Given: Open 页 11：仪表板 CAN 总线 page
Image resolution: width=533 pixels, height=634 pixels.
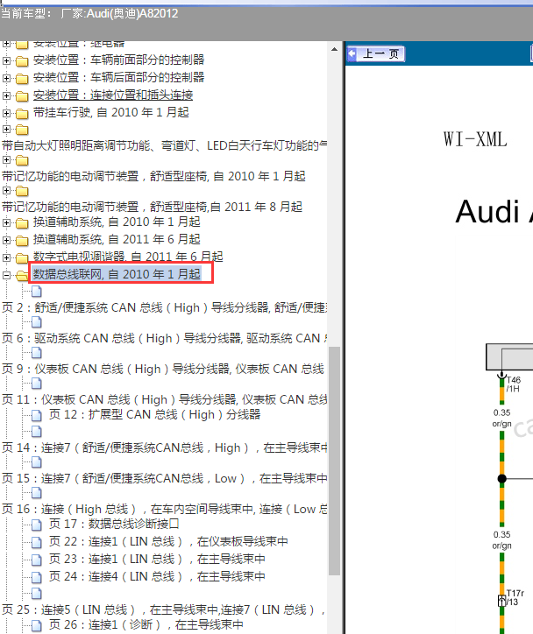Looking at the screenshot, I should click(x=164, y=400).
